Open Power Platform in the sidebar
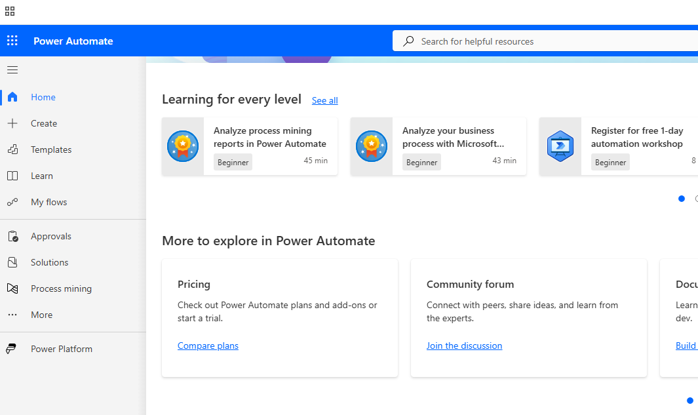Screen dimensions: 698x415 [x=61, y=349]
